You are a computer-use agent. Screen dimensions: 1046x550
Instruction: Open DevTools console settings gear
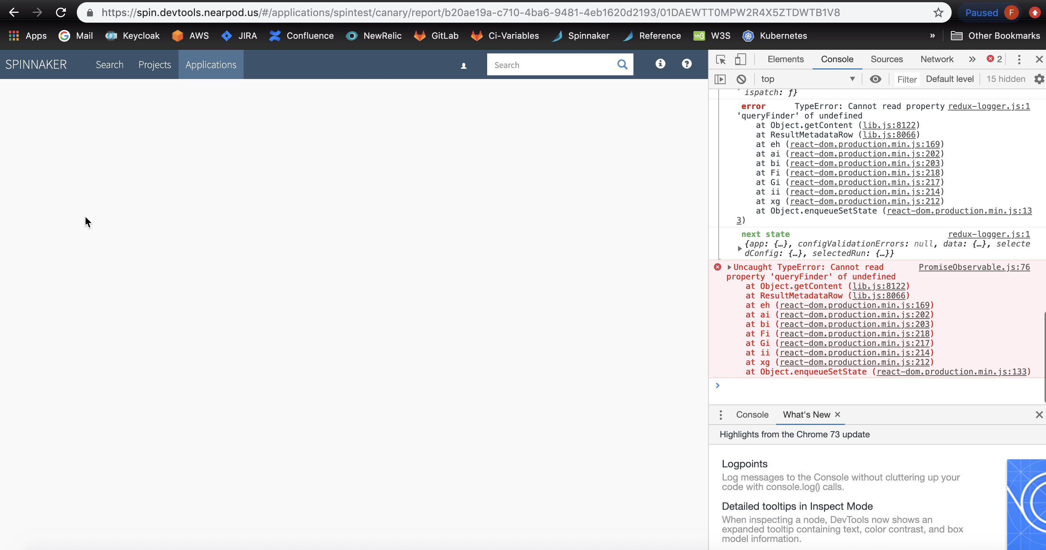(x=1039, y=79)
